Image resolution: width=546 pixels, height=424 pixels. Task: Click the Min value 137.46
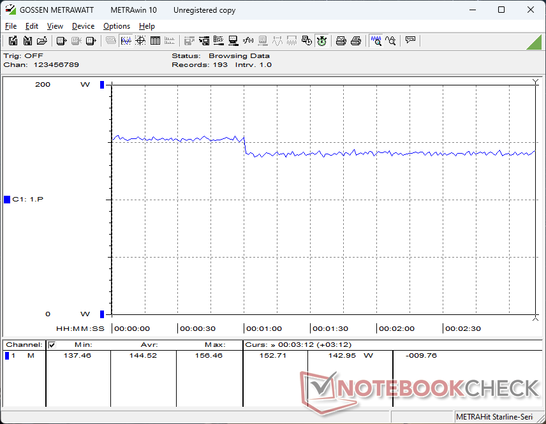coord(77,355)
